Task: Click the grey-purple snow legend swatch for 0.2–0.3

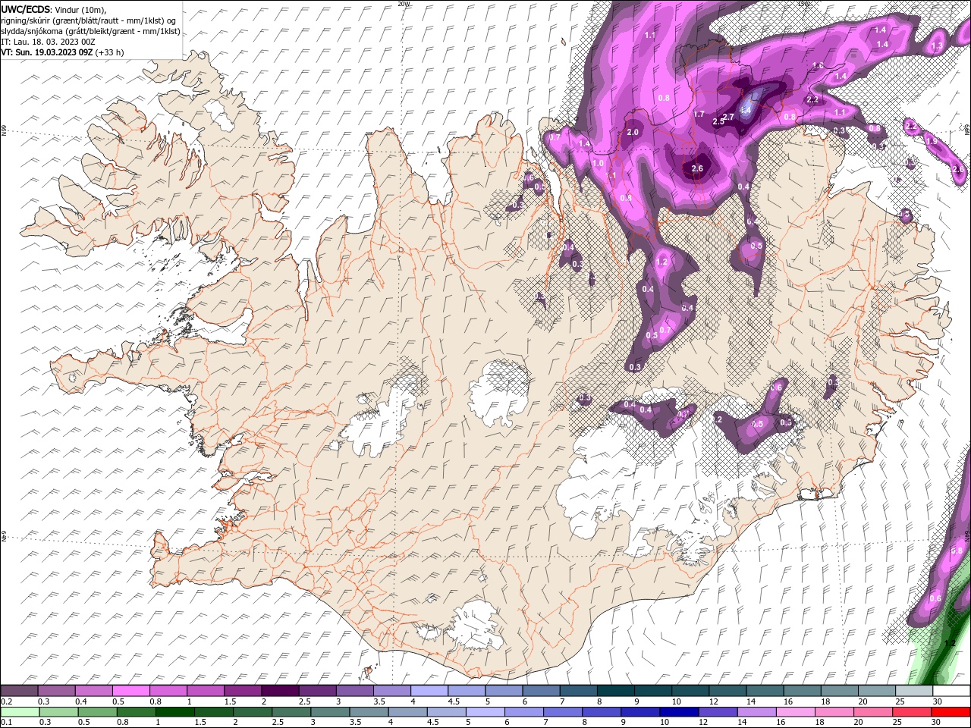Action: pyautogui.click(x=20, y=691)
